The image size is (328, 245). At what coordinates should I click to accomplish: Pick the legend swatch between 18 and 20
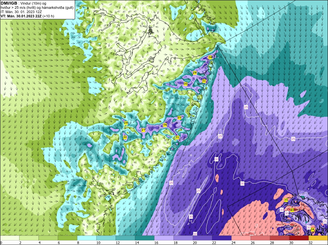(183, 238)
